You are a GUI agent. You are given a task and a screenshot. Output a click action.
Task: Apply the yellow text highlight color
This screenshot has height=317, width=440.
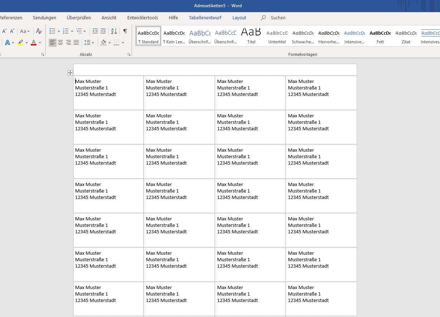click(x=20, y=43)
